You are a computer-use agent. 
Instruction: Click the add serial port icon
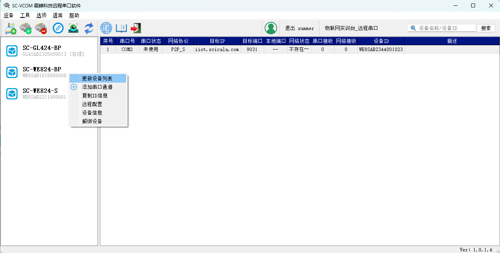click(26, 28)
